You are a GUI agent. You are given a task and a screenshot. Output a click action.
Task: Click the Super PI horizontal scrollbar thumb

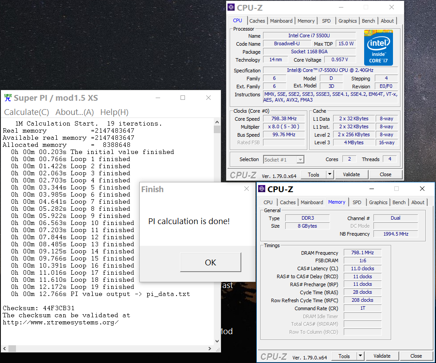(x=12, y=348)
